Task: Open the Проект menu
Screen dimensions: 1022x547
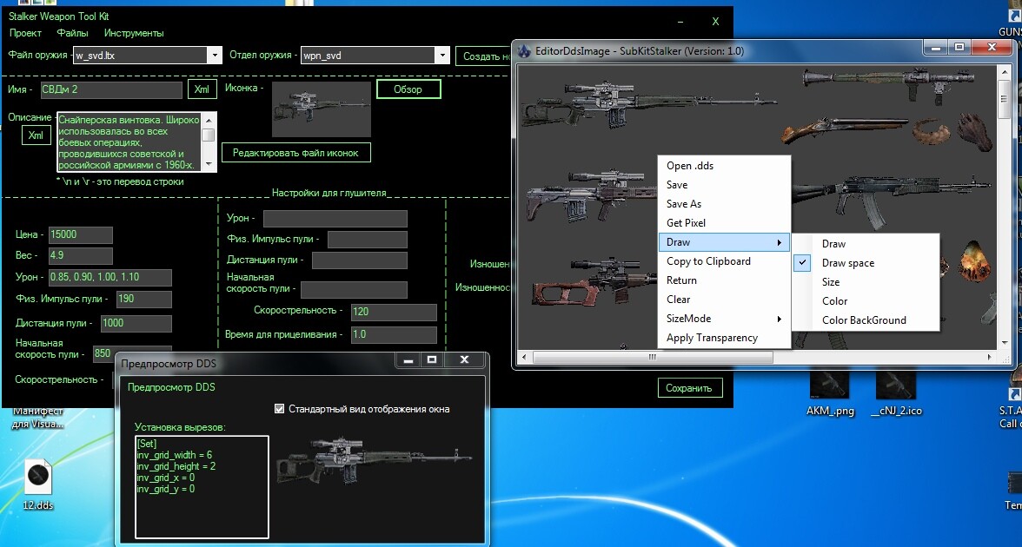Action: coord(25,33)
